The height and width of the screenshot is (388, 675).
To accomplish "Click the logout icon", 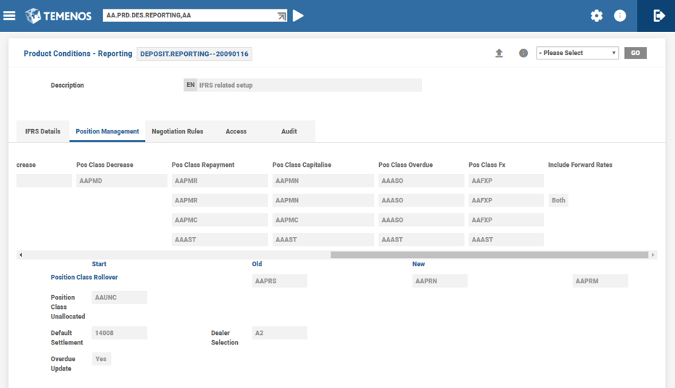I will (x=658, y=15).
